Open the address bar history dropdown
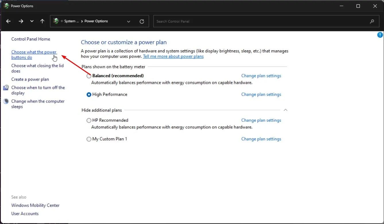The height and width of the screenshot is (224, 384). [129, 21]
